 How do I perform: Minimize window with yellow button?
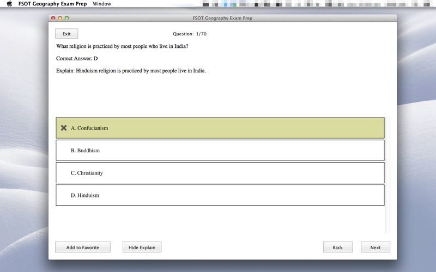pyautogui.click(x=60, y=18)
